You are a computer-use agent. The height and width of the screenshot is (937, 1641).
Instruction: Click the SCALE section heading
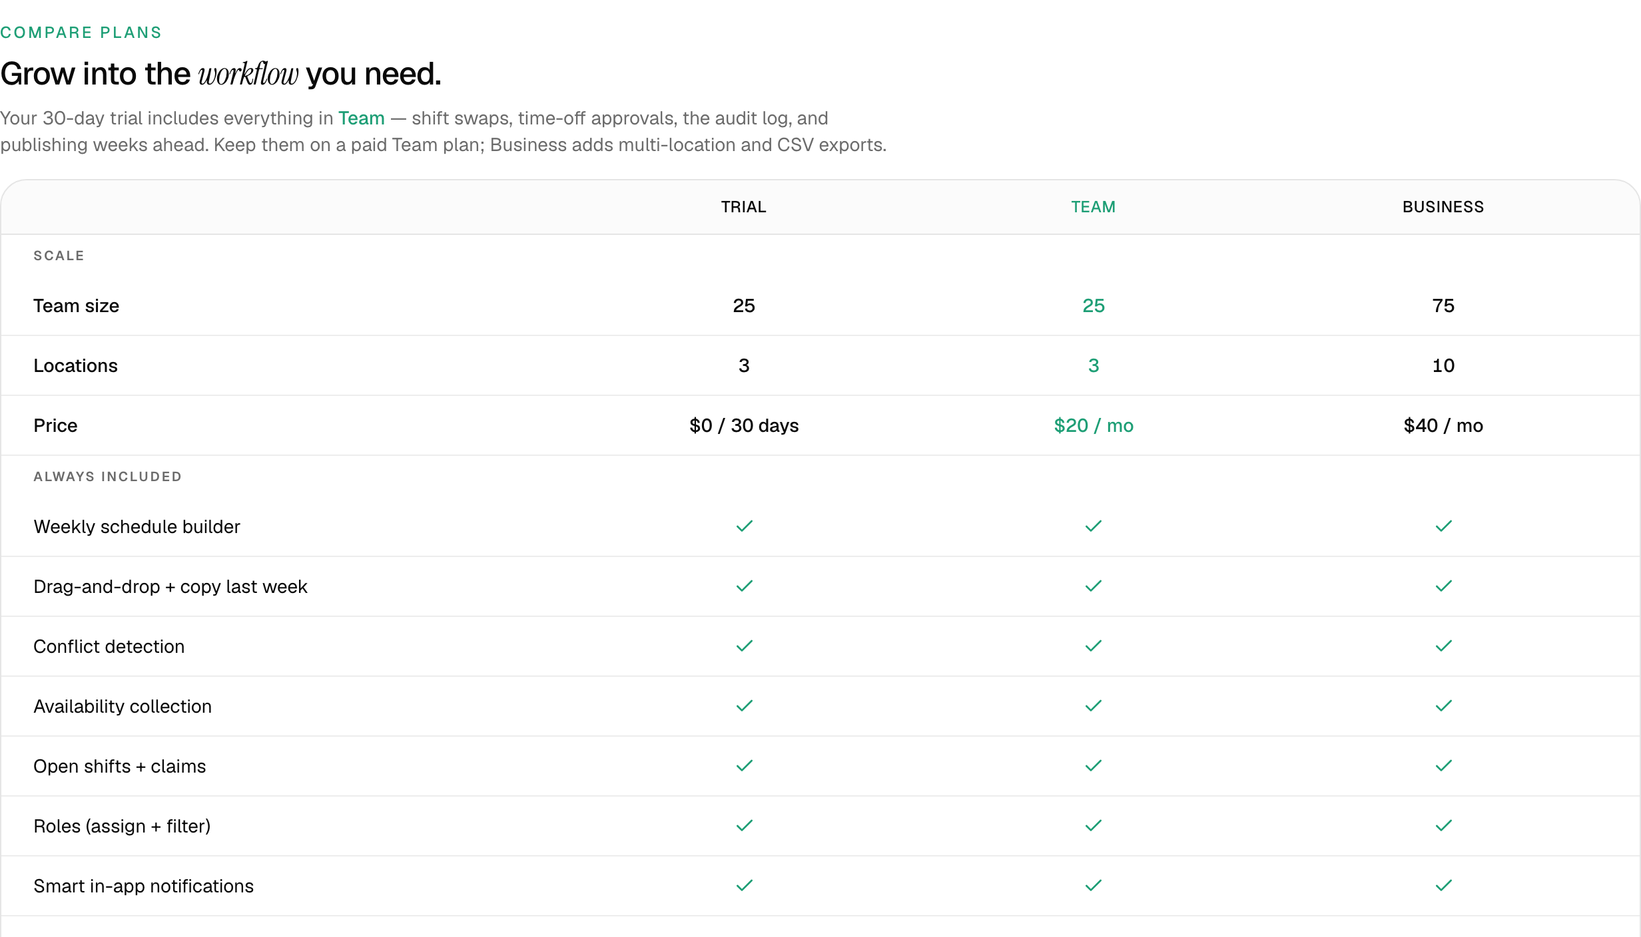59,256
